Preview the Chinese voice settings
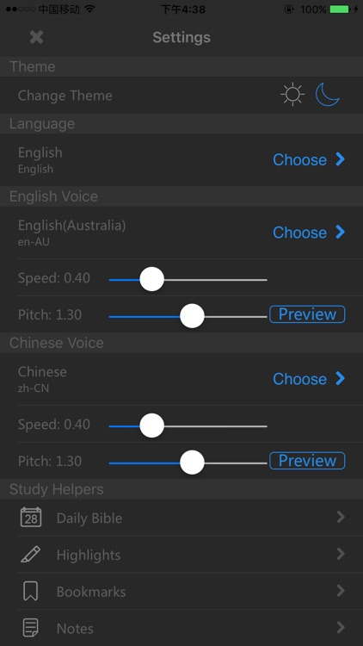This screenshot has width=363, height=646. pos(307,461)
